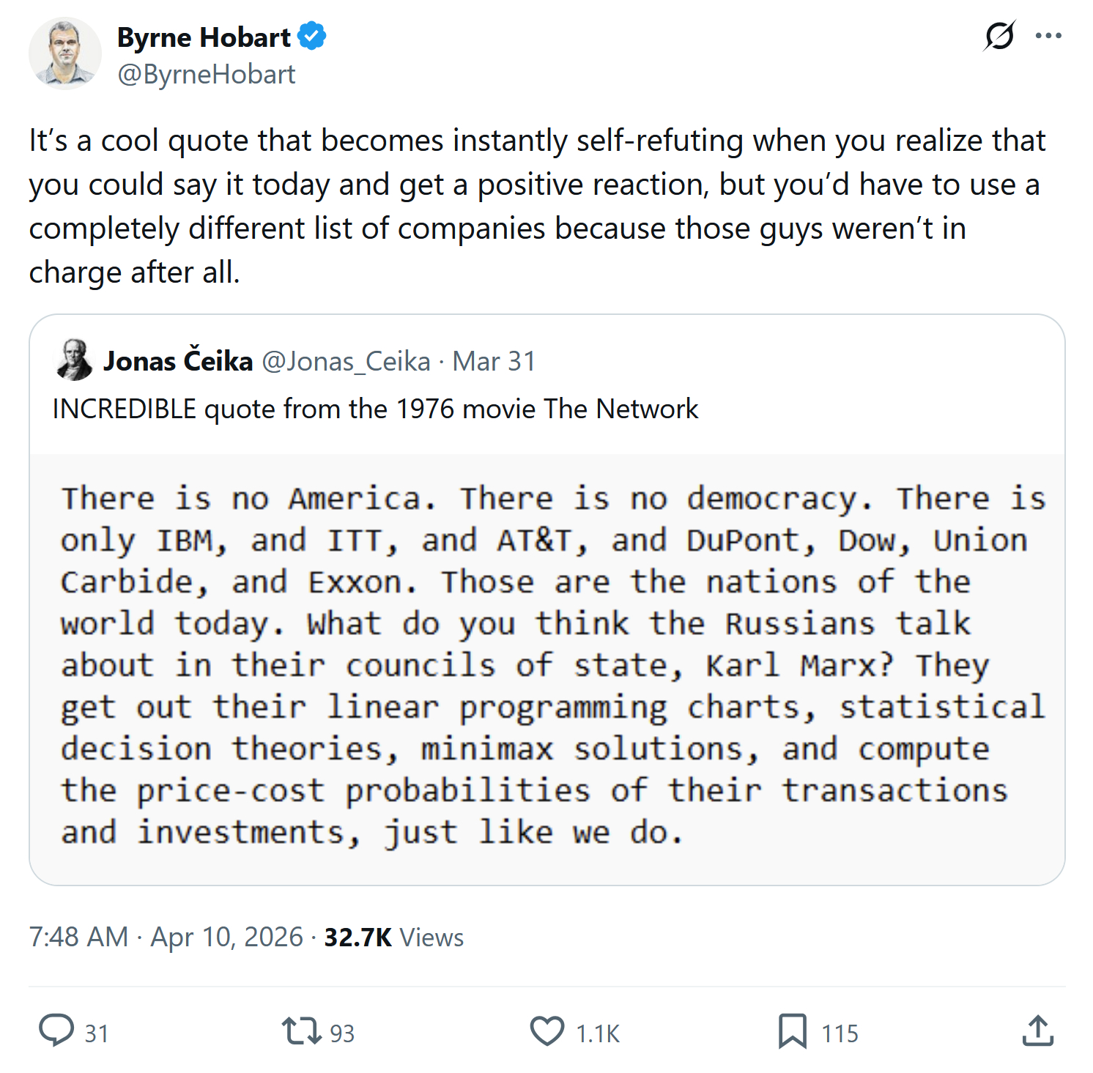
Task: Like the tweet with heart icon
Action: (546, 1031)
